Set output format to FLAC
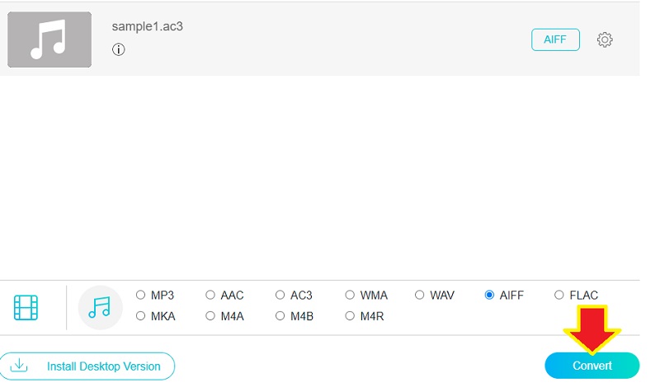This screenshot has height=387, width=660. 559,295
